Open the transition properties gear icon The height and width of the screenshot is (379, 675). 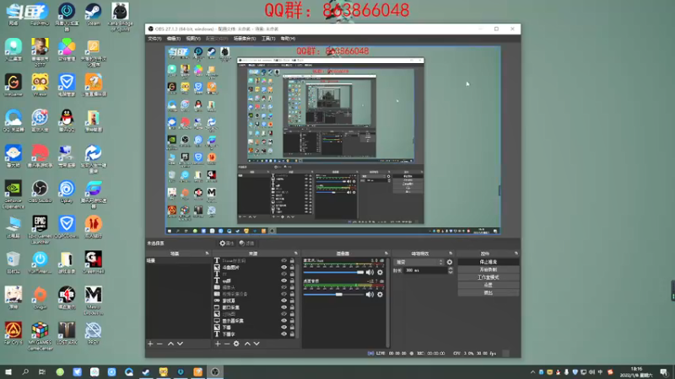[x=450, y=262]
